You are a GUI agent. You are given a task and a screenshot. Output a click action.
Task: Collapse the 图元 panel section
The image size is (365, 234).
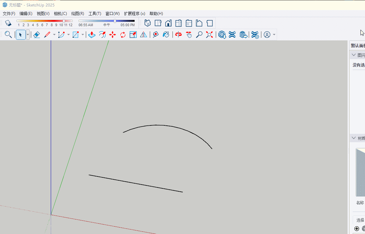click(x=354, y=55)
